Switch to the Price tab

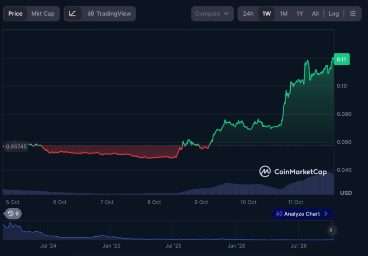click(15, 14)
